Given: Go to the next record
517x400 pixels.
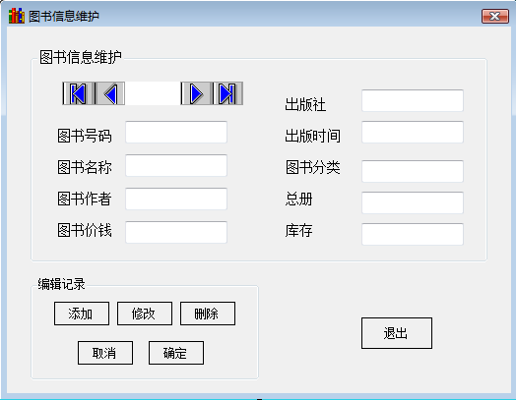Looking at the screenshot, I should tap(196, 93).
